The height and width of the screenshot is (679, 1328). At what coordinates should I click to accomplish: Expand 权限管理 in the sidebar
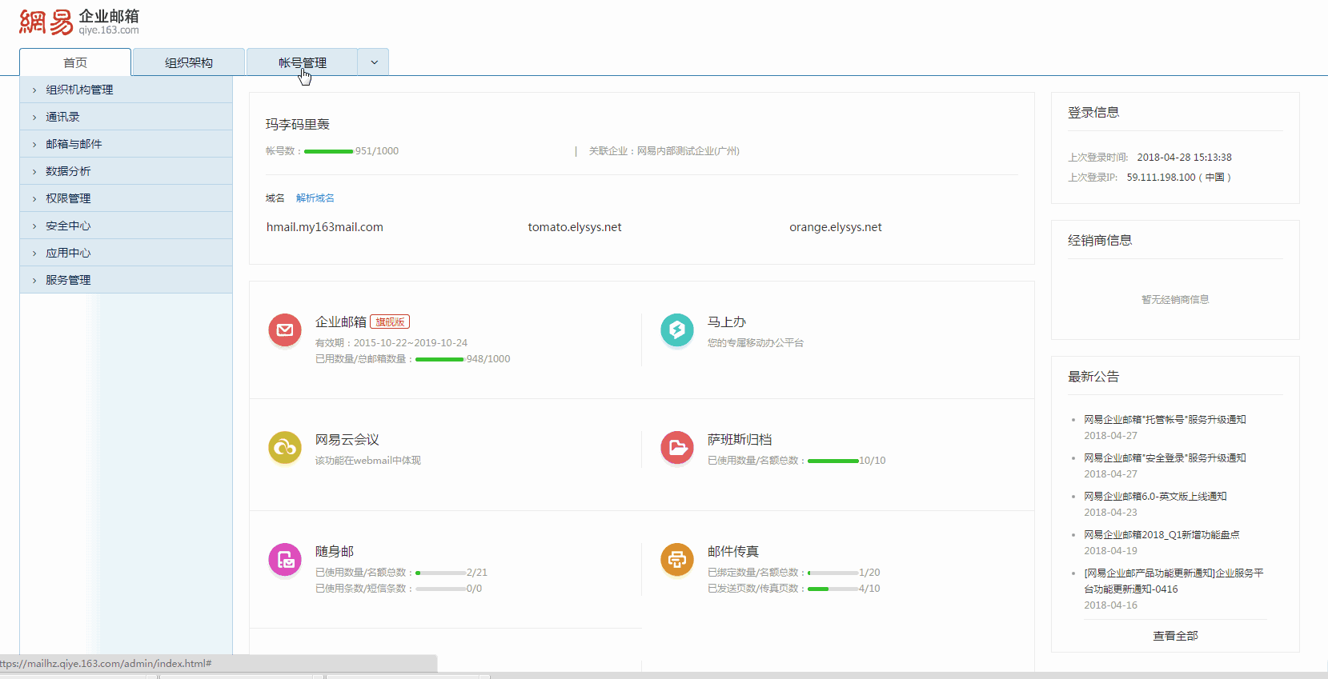[126, 198]
